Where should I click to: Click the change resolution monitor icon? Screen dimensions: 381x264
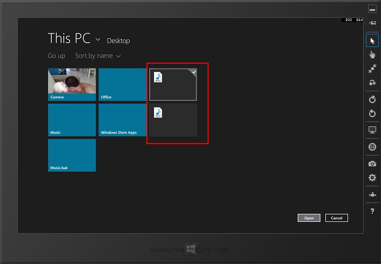click(372, 130)
